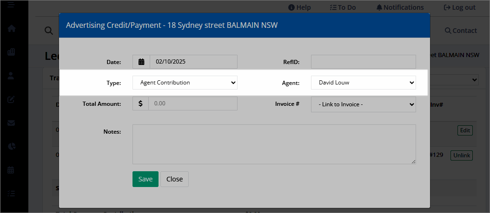The image size is (490, 213).
Task: Open the building listings icon in sidebar
Action: pos(12,52)
